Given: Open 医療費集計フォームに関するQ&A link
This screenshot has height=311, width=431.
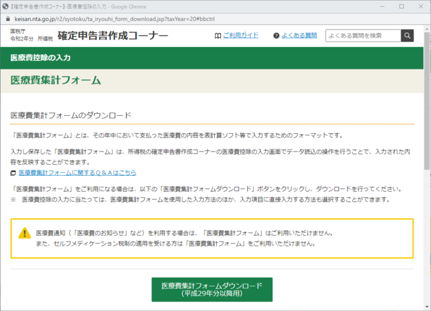Looking at the screenshot, I should pos(77,173).
